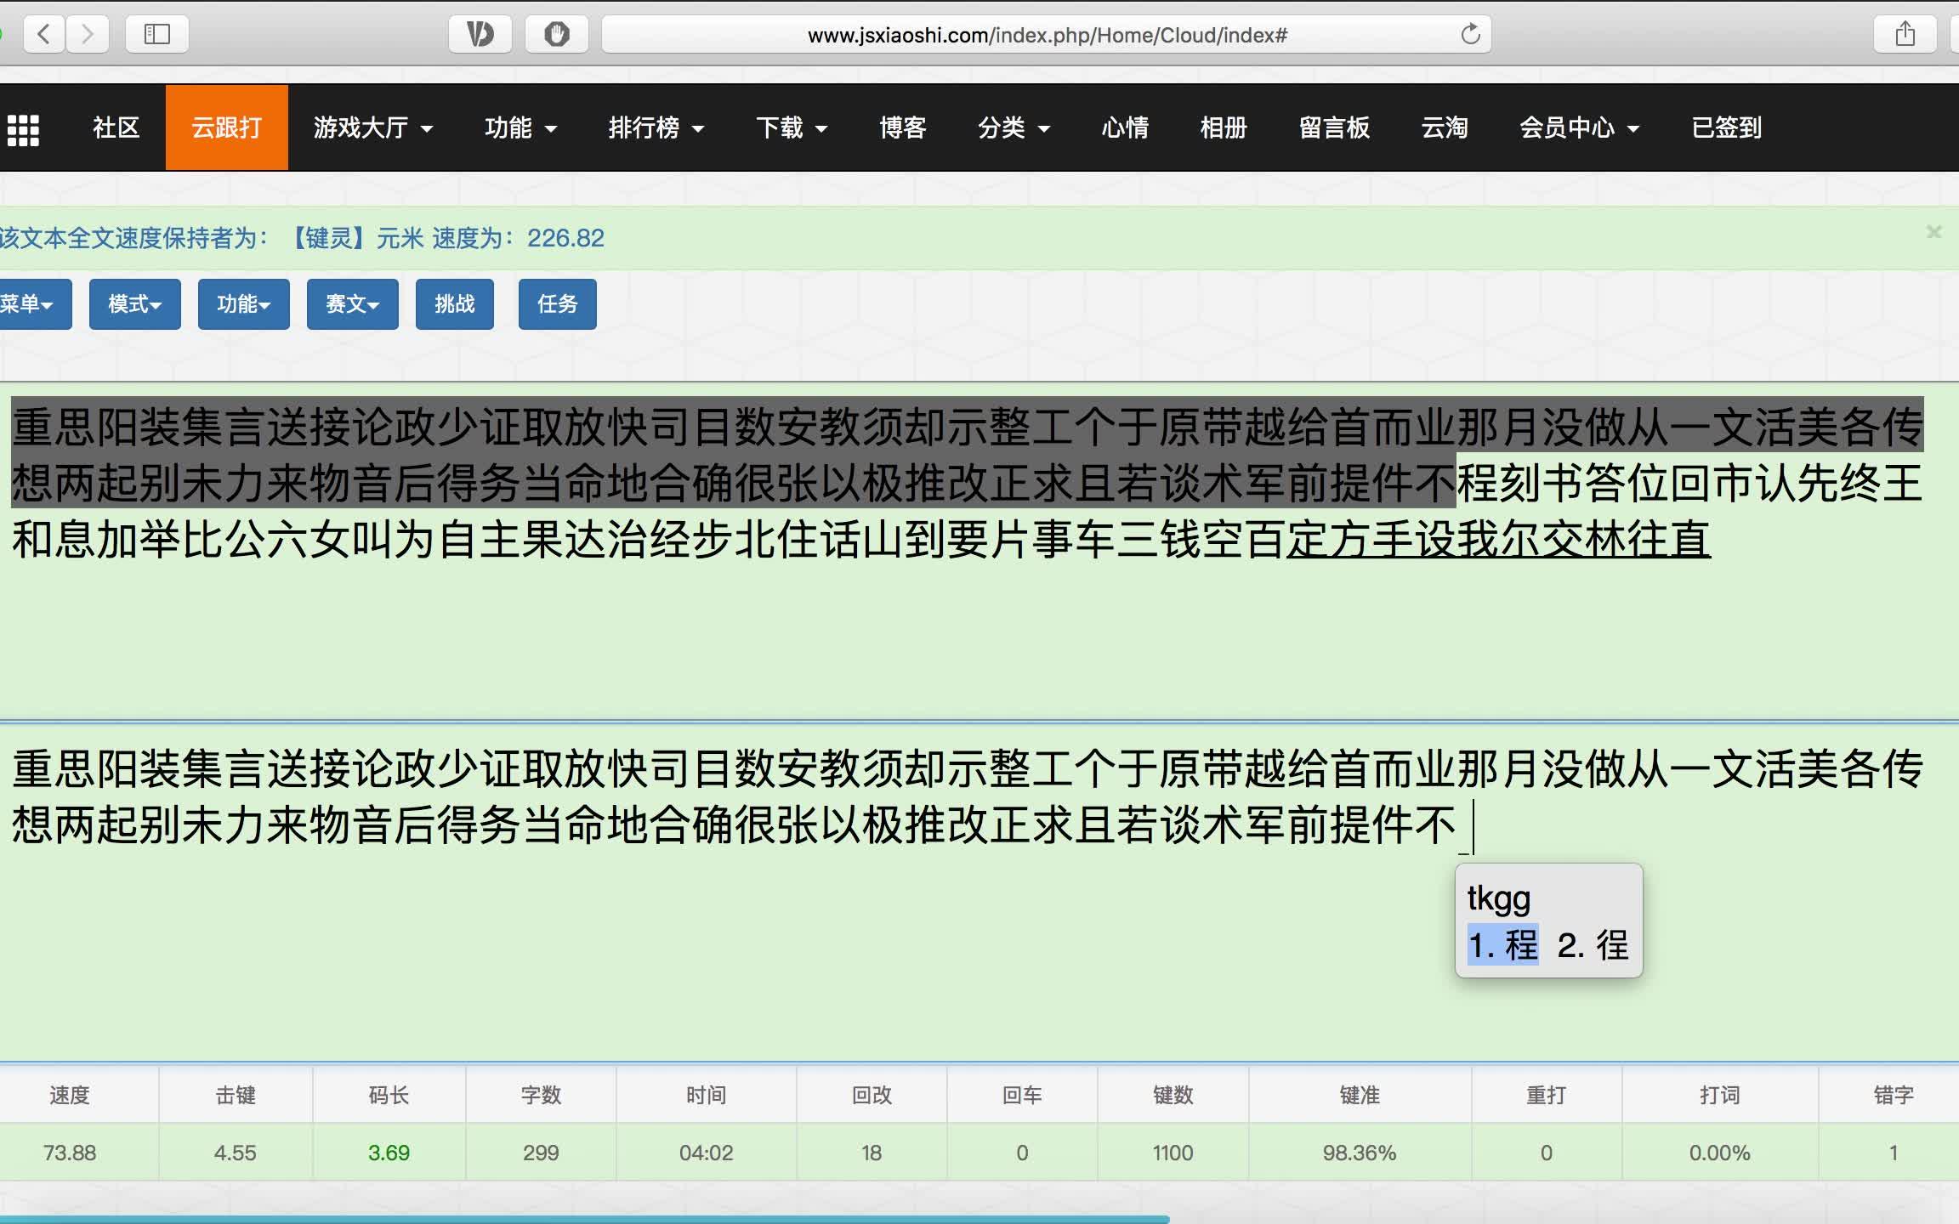This screenshot has width=1959, height=1224.
Task: Click the green code length value 3.69
Action: (389, 1153)
